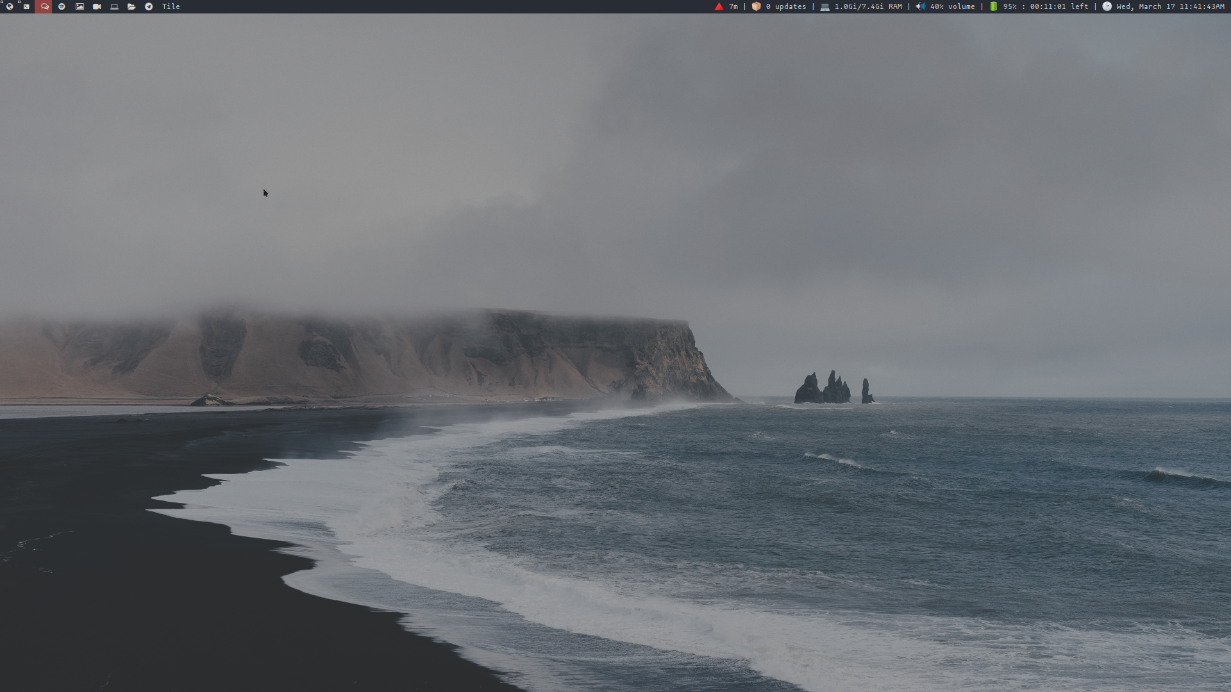
Task: Click the date and time clock display
Action: point(1170,6)
